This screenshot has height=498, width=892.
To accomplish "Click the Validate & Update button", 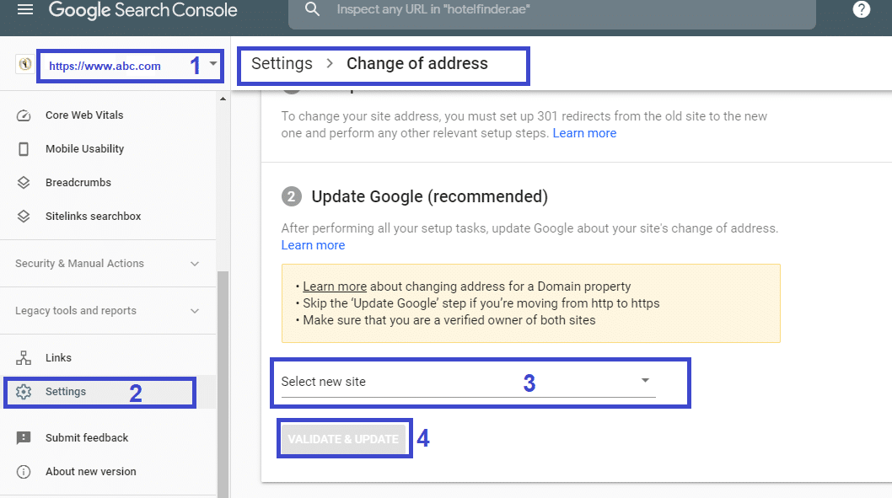I will point(343,439).
